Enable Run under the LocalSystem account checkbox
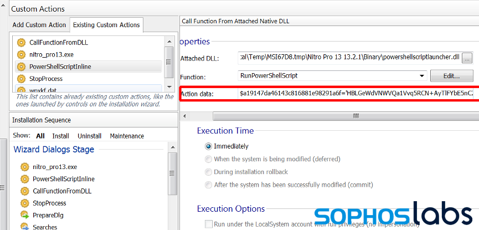 [209, 224]
